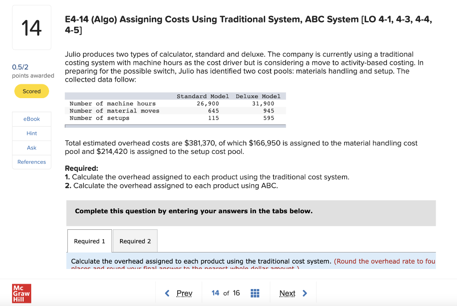Select the Required 1 tab
Screen dimensions: 457x306
tap(89, 241)
